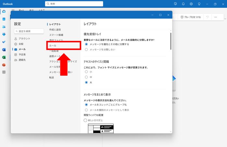Open the Mail icon in left sidebar
The image size is (227, 147).
click(4, 12)
